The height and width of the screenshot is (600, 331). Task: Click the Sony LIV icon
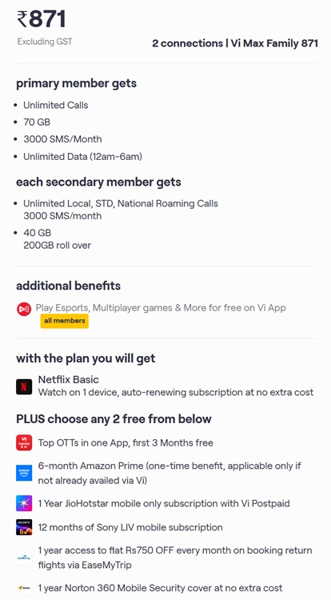pos(24,527)
